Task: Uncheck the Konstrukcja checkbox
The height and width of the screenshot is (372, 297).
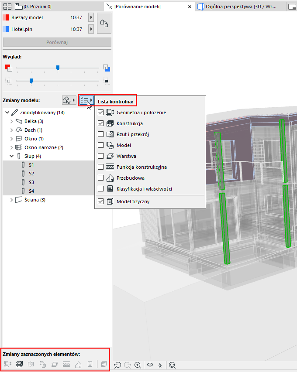Action: tap(101, 123)
